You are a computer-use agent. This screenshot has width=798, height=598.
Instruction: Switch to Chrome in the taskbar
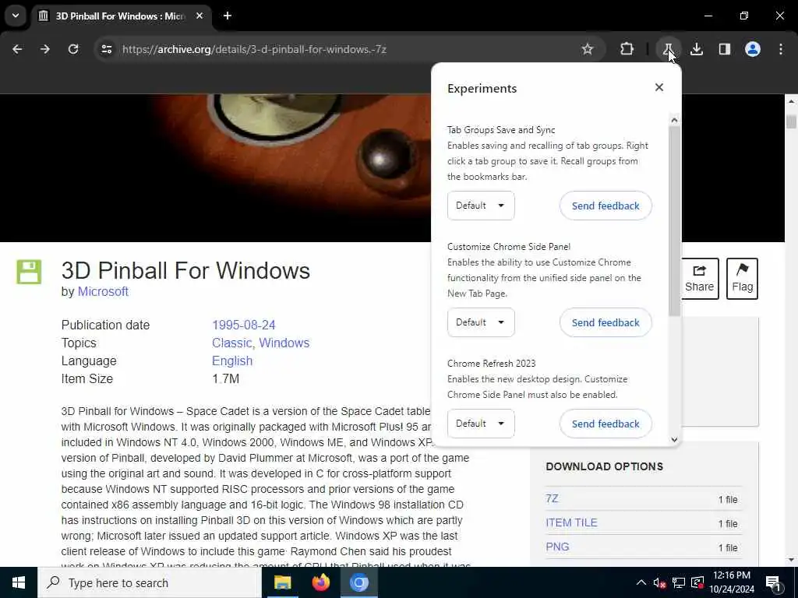pyautogui.click(x=358, y=582)
